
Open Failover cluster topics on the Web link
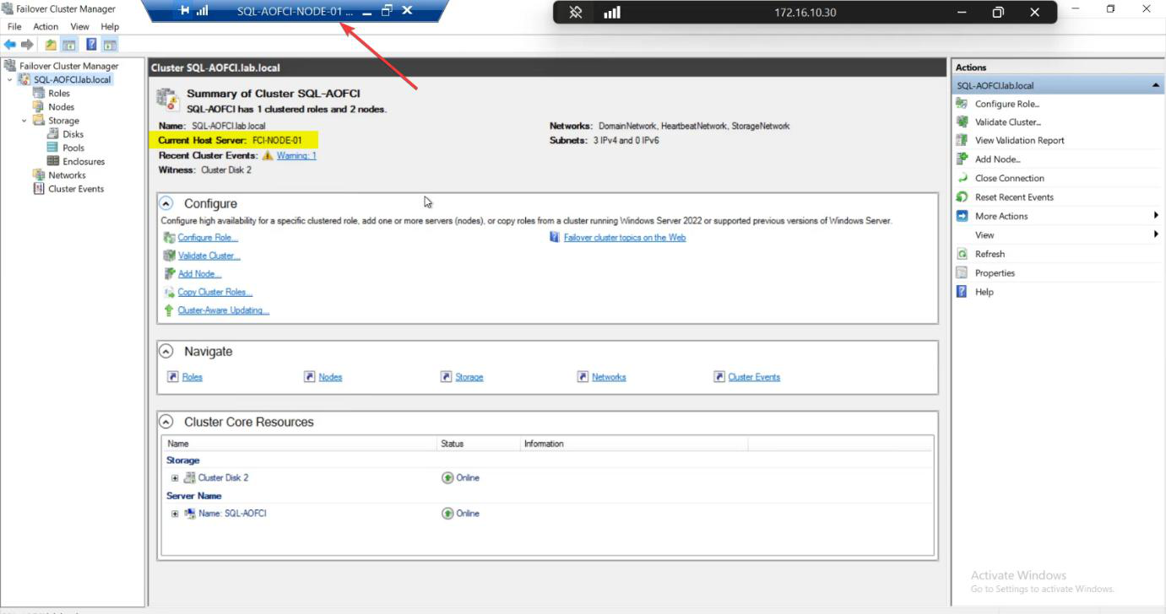click(x=625, y=238)
